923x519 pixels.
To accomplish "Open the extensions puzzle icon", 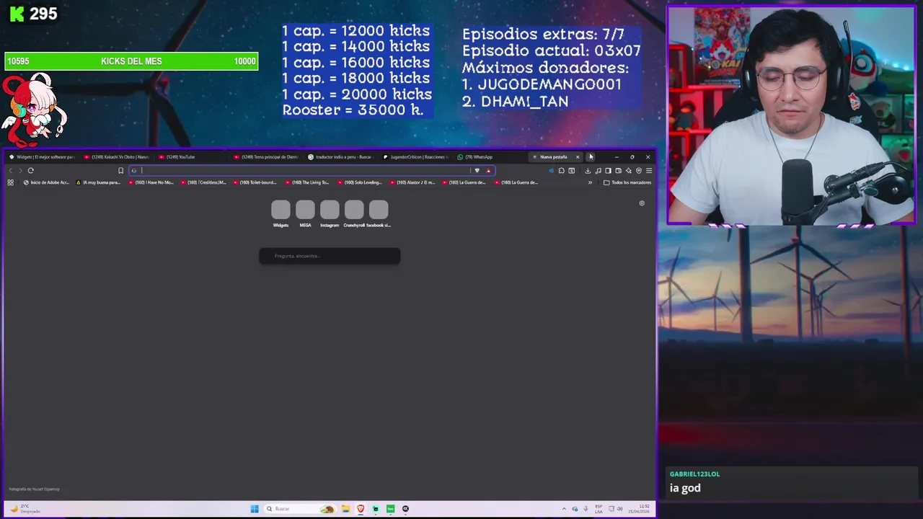I will (x=561, y=171).
